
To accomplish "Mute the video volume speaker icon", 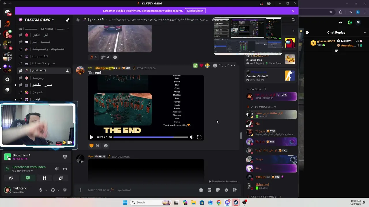I will tap(192, 137).
